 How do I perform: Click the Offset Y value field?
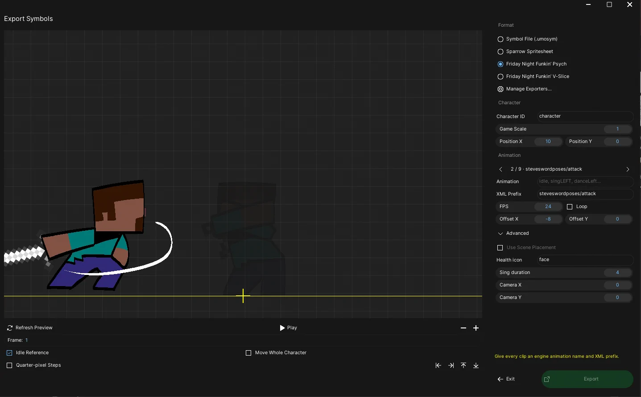click(x=618, y=219)
